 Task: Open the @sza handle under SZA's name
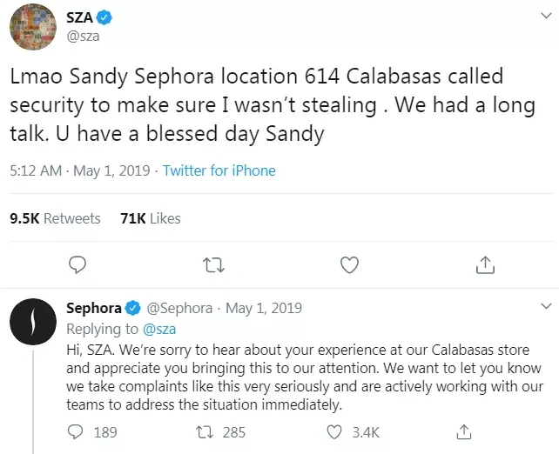(85, 38)
